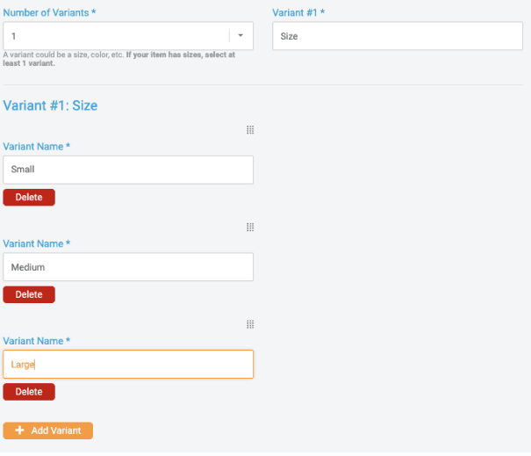Click the plus icon on Add Variant
Image resolution: width=531 pixels, height=456 pixels.
click(x=19, y=431)
